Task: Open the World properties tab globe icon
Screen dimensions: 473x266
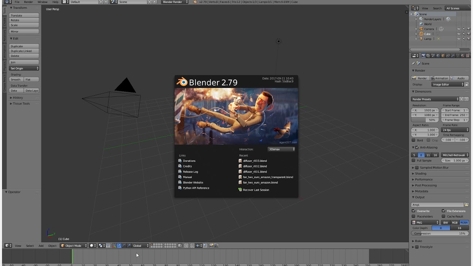Action: click(438, 56)
